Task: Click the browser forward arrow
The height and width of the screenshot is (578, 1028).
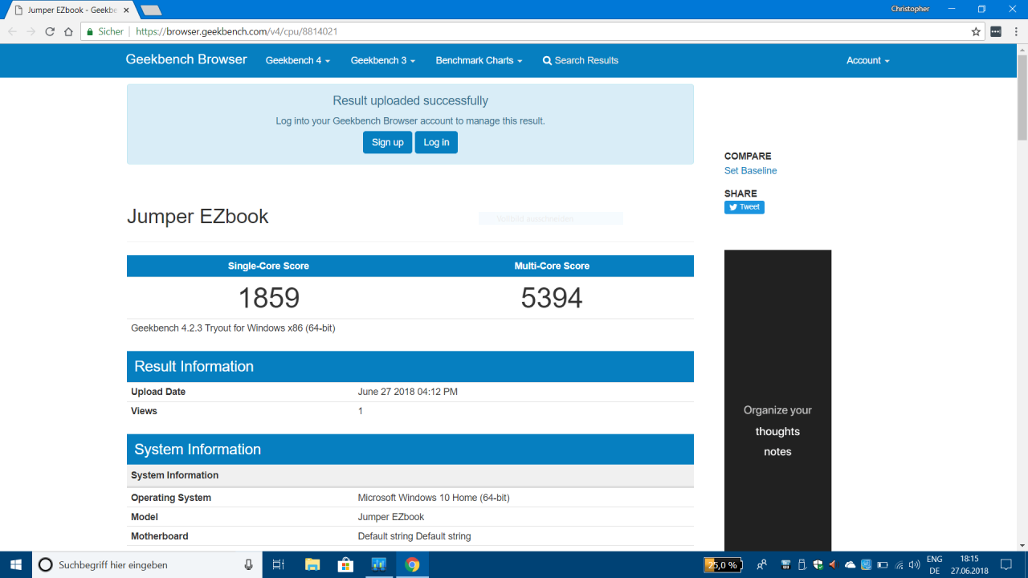Action: 31,31
